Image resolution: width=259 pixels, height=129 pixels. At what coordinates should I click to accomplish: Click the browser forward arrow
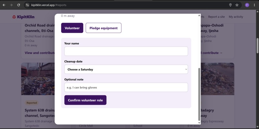(11, 5)
